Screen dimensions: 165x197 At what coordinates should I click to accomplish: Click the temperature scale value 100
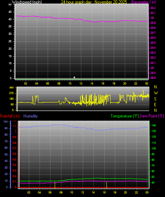(x=154, y=148)
